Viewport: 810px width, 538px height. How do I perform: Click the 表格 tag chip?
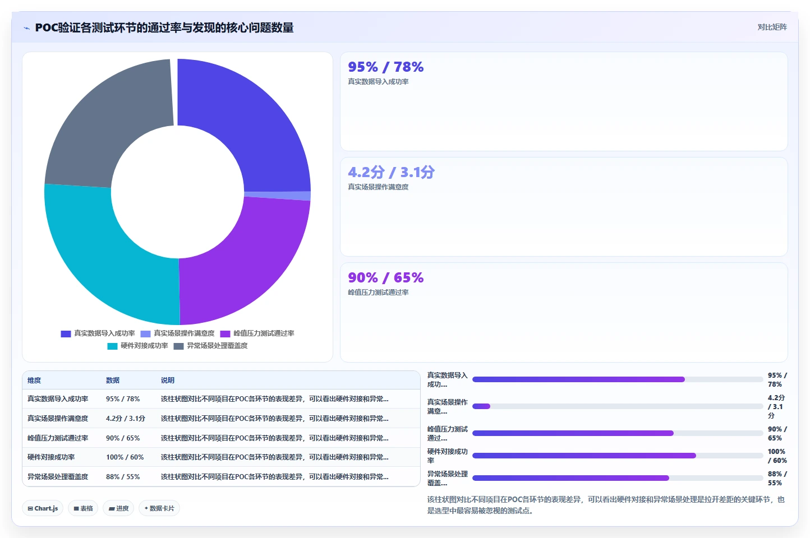[x=83, y=508]
